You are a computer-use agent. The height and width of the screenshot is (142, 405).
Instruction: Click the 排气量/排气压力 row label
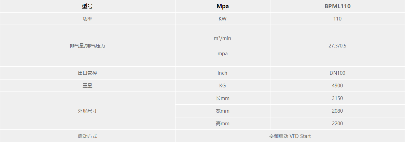[x=87, y=46]
